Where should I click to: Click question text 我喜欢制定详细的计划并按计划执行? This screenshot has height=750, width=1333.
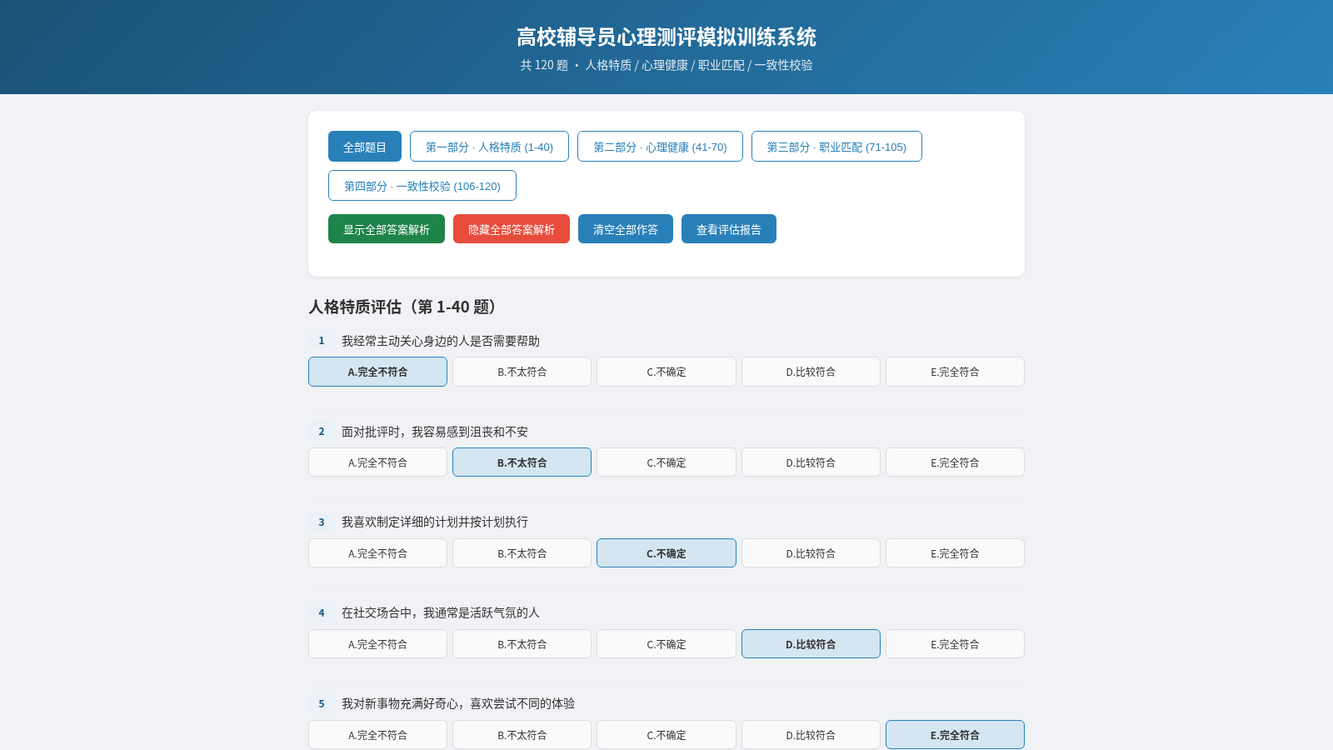[x=435, y=522]
